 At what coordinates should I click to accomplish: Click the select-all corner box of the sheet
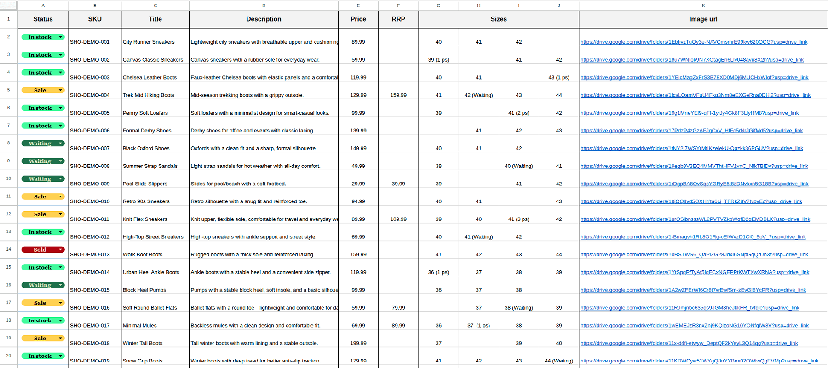click(8, 6)
